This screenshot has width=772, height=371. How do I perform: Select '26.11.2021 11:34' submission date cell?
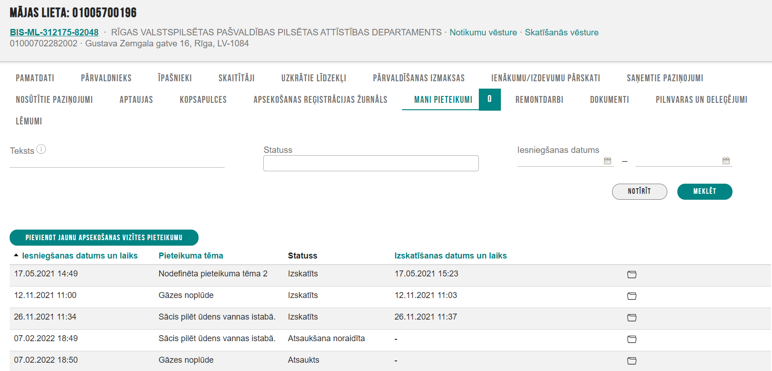coord(45,317)
